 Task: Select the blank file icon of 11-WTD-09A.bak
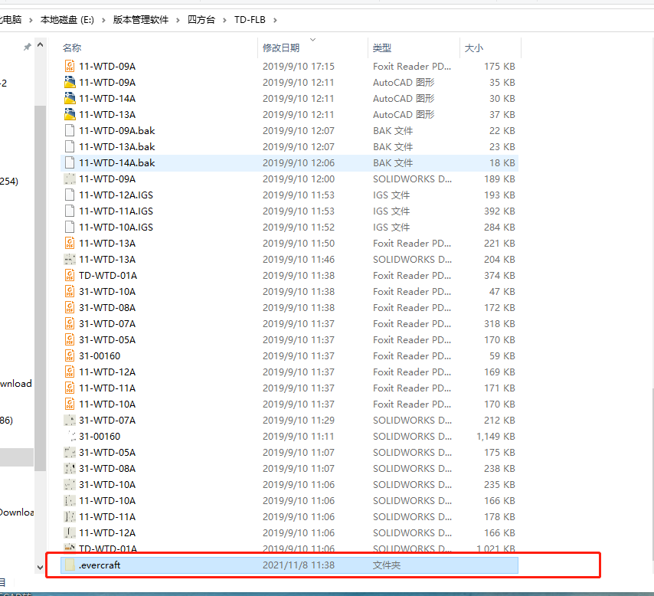[70, 131]
